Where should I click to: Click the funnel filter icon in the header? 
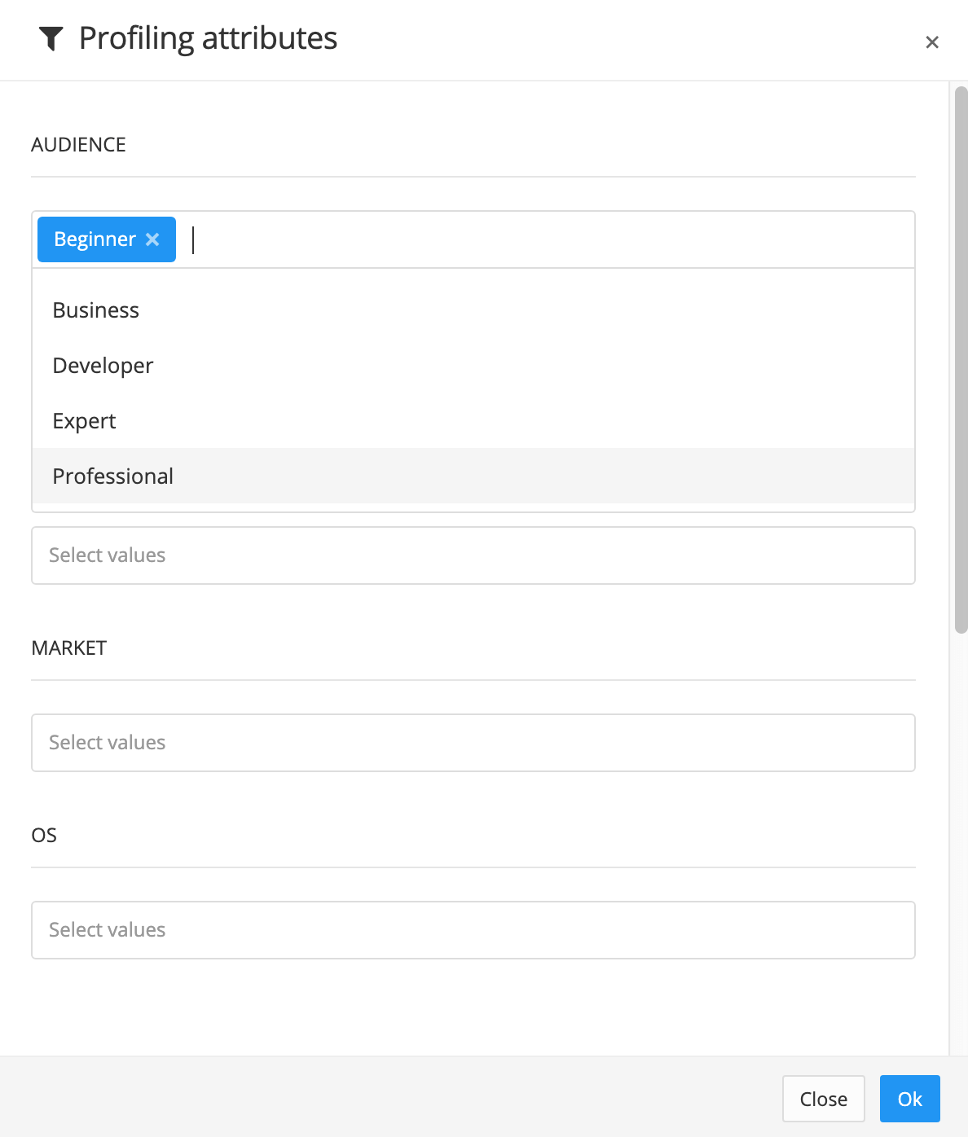(x=51, y=37)
